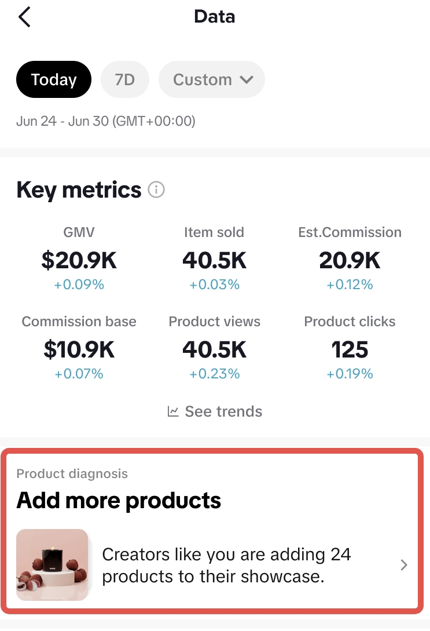
Task: Click the Creators like you suggestion text
Action: coord(226,565)
